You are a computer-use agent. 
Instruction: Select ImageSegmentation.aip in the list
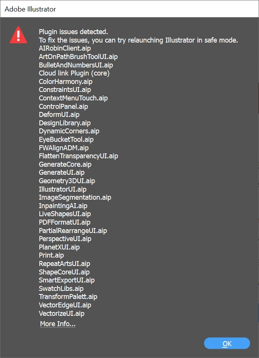[75, 197]
